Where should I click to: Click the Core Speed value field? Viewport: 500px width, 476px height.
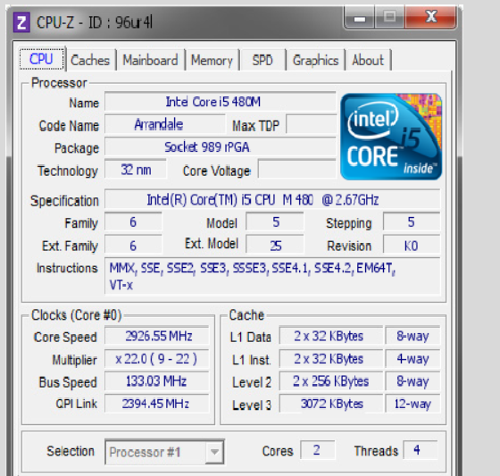(x=157, y=336)
